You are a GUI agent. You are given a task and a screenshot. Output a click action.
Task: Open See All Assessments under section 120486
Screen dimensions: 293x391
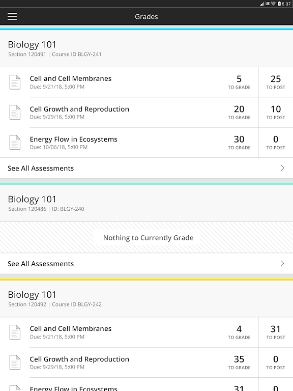146,264
